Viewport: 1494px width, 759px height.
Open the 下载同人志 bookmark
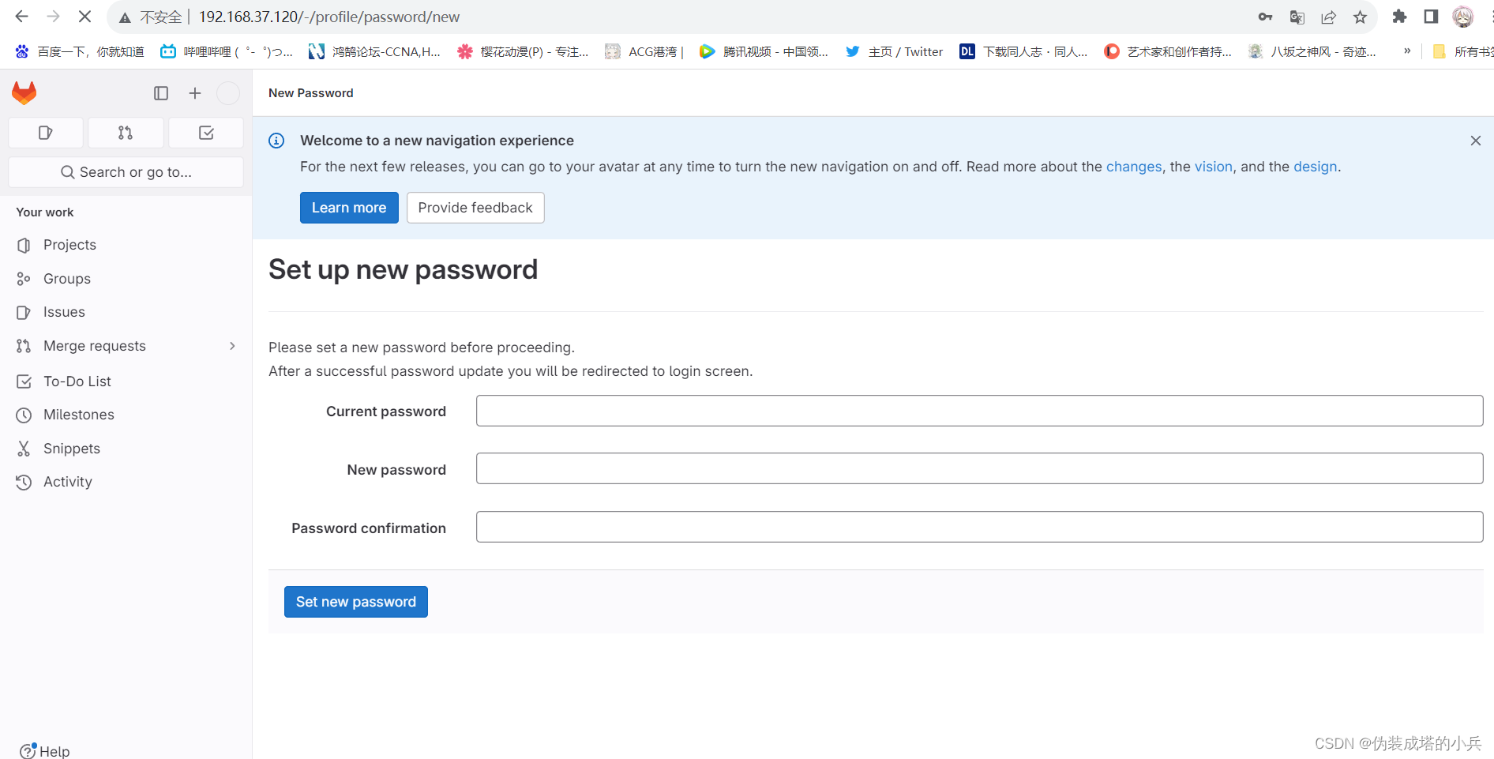click(1024, 51)
